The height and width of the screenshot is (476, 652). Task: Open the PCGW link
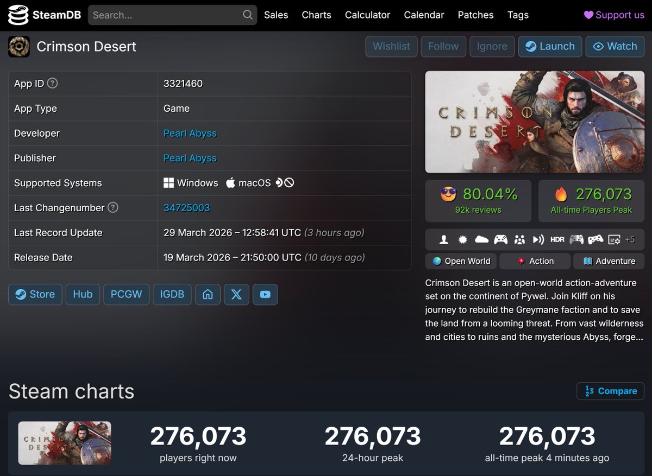[126, 294]
